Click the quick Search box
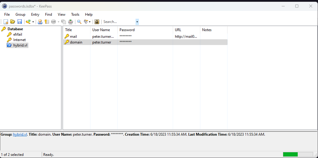 119,22
